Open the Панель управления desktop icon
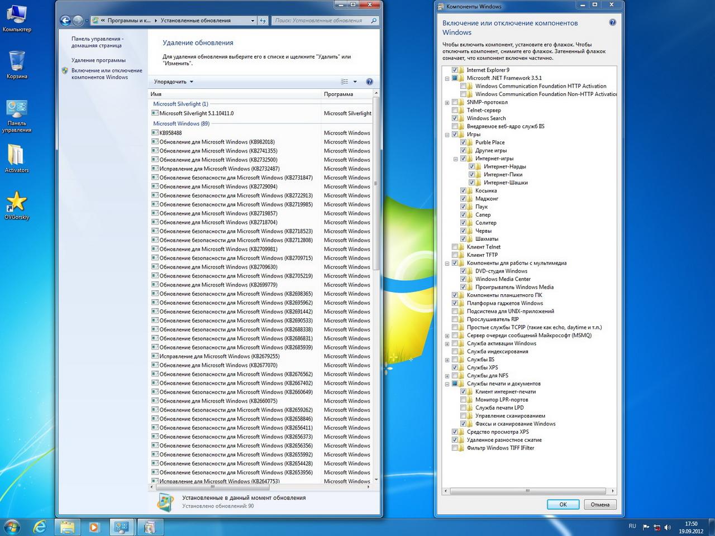This screenshot has height=536, width=715. [17, 116]
